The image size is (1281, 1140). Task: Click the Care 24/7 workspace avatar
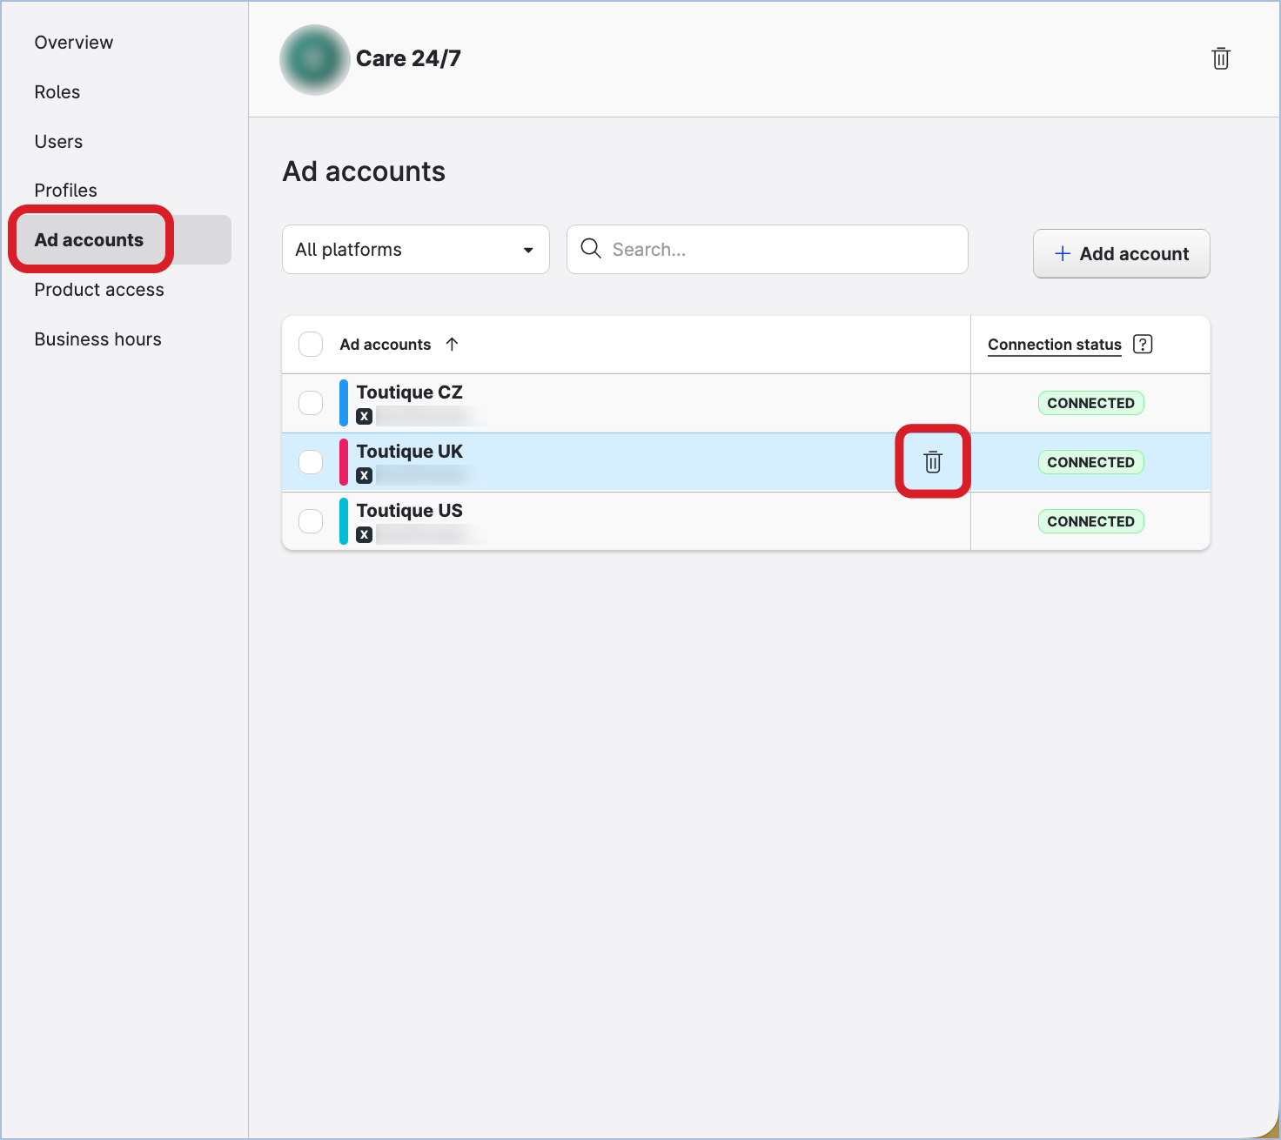314,59
